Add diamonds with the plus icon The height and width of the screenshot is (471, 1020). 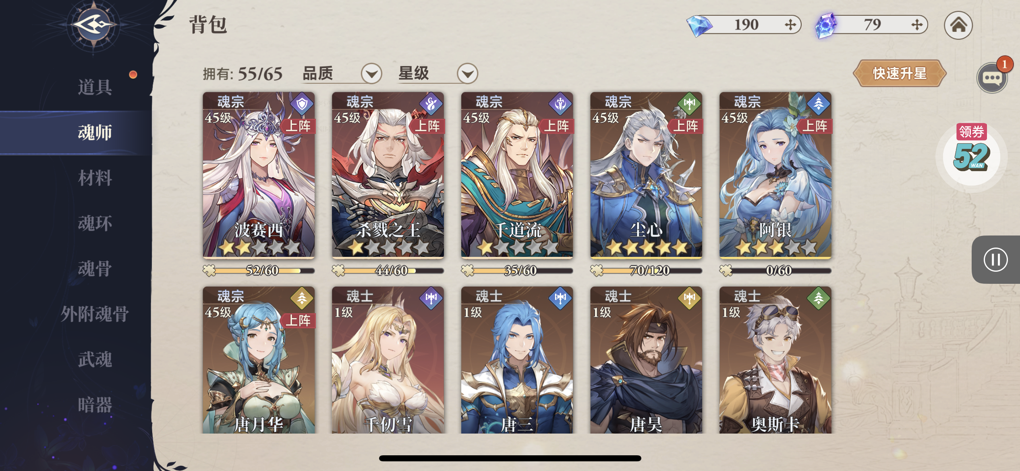coord(790,25)
